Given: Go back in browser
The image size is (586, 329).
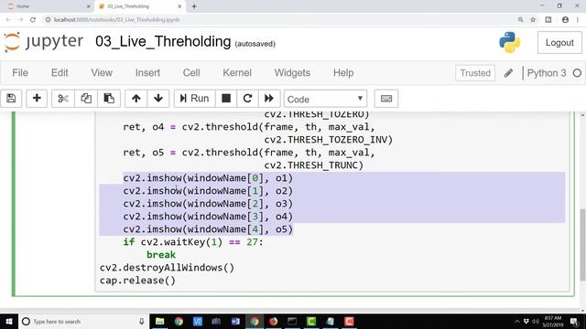Looking at the screenshot, I should pos(8,20).
